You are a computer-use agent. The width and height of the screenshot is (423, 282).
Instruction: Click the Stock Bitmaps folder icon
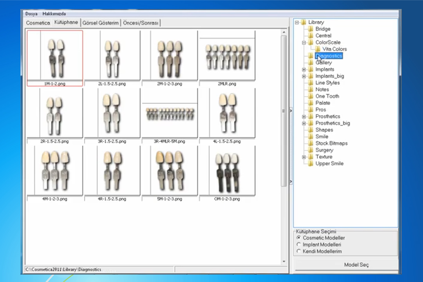[x=311, y=143]
